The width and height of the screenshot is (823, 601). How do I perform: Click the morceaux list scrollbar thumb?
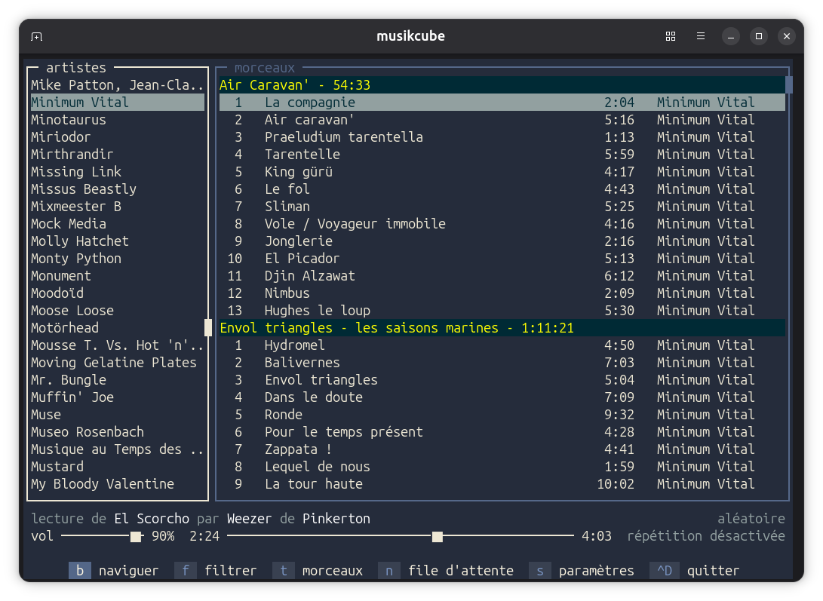[789, 84]
